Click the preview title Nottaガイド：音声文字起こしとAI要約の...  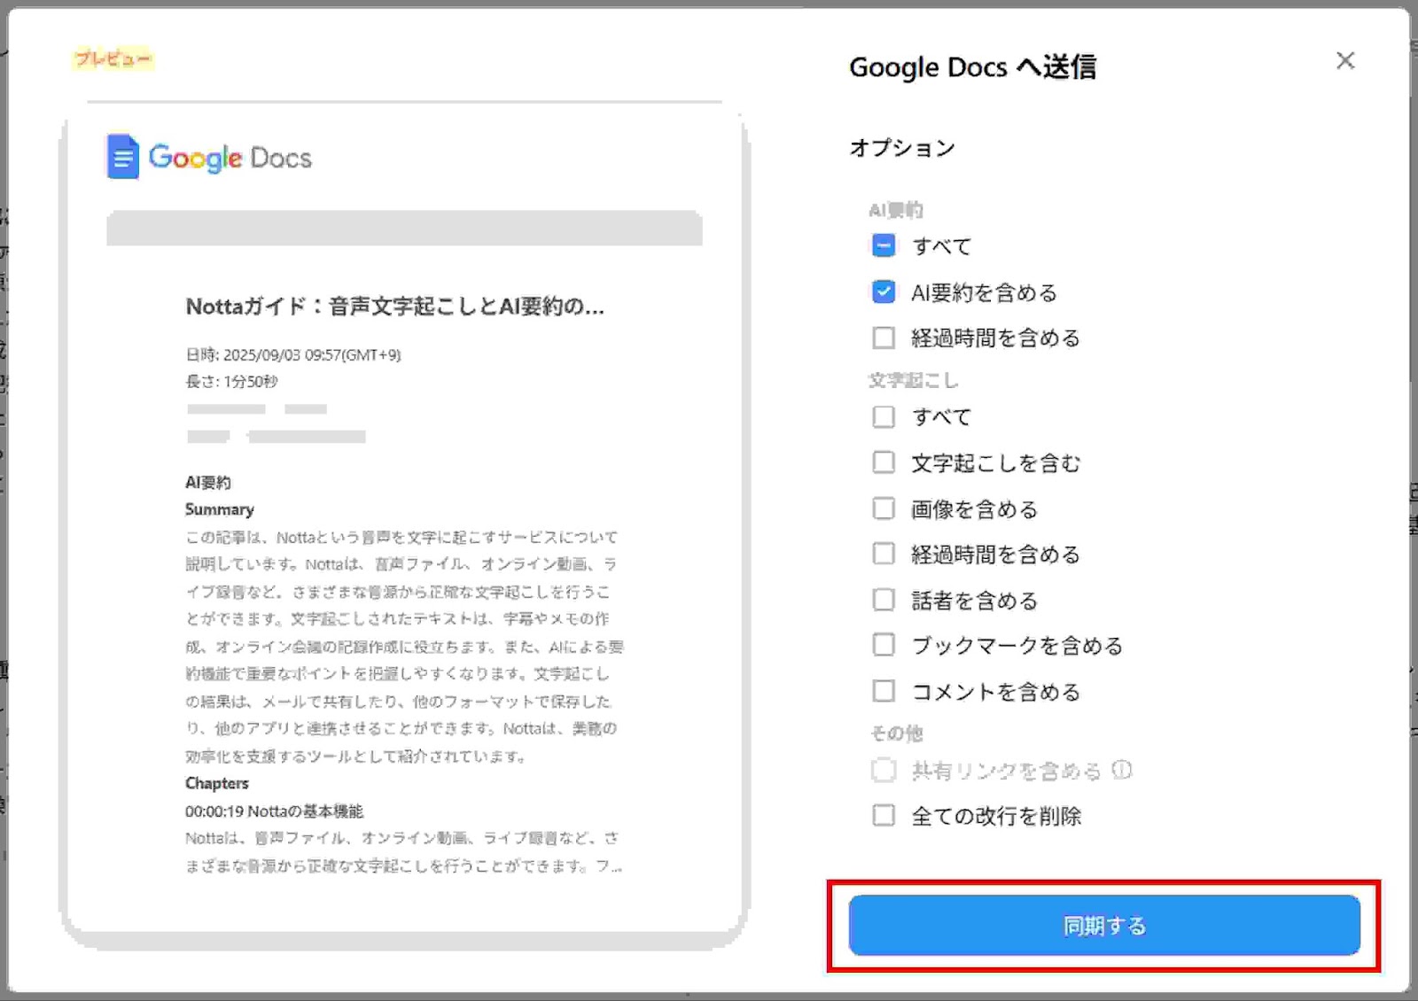[x=395, y=307]
